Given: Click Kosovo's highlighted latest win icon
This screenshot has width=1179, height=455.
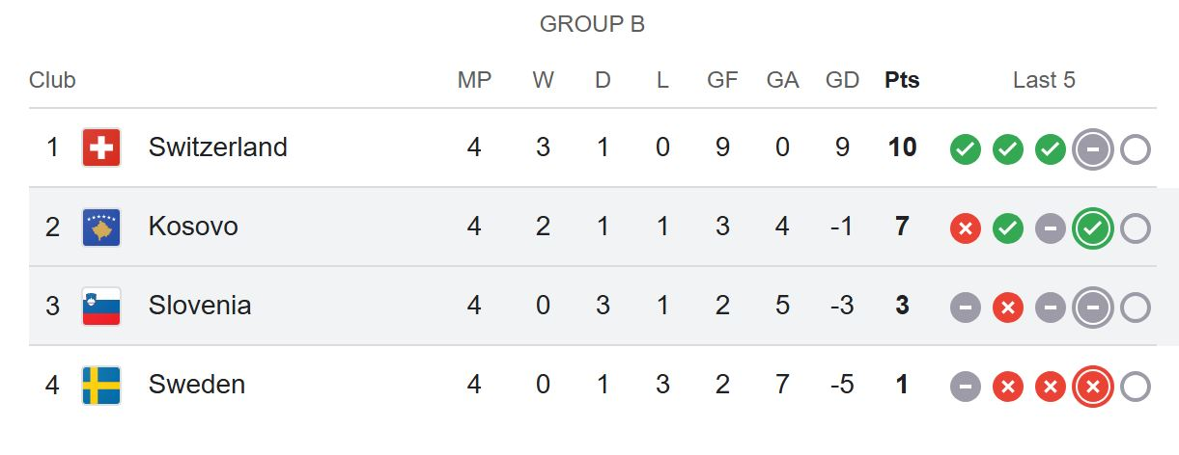Looking at the screenshot, I should pos(1093,228).
